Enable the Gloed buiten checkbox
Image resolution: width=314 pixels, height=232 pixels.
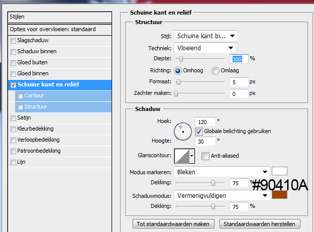pos(13,63)
